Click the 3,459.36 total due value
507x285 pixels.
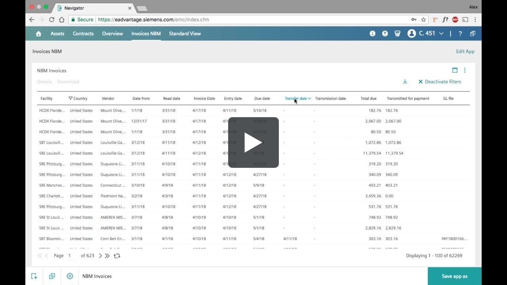coord(373,196)
